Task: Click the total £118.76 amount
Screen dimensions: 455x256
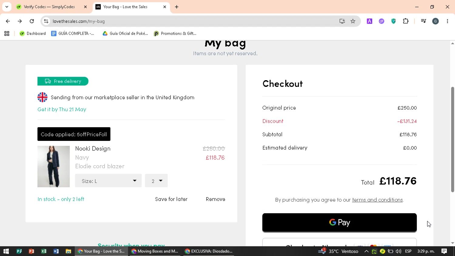Action: (x=398, y=181)
